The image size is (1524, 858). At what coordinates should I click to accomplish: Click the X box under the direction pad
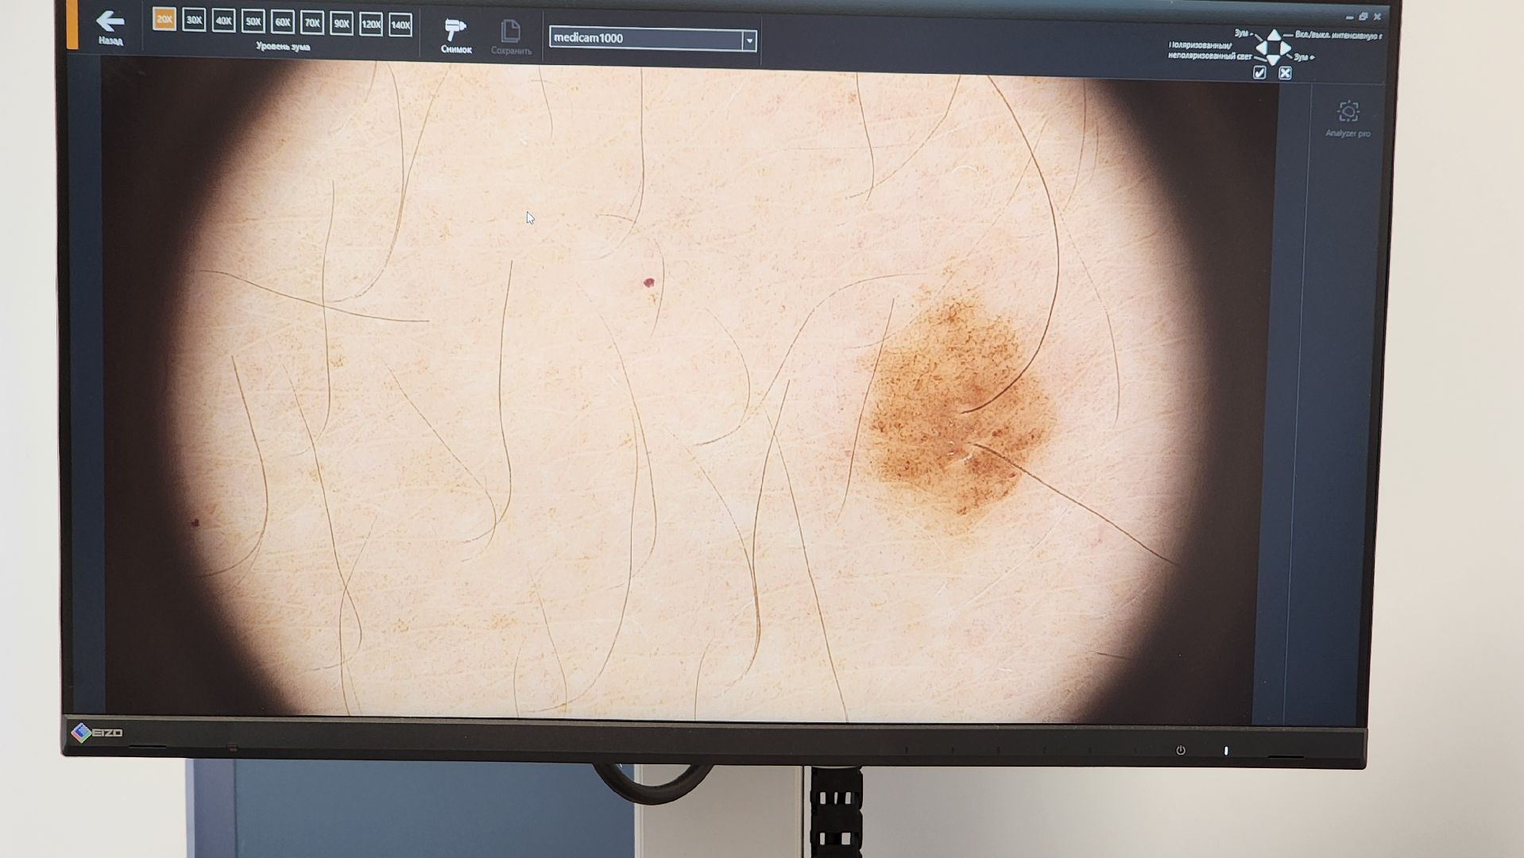pos(1285,73)
